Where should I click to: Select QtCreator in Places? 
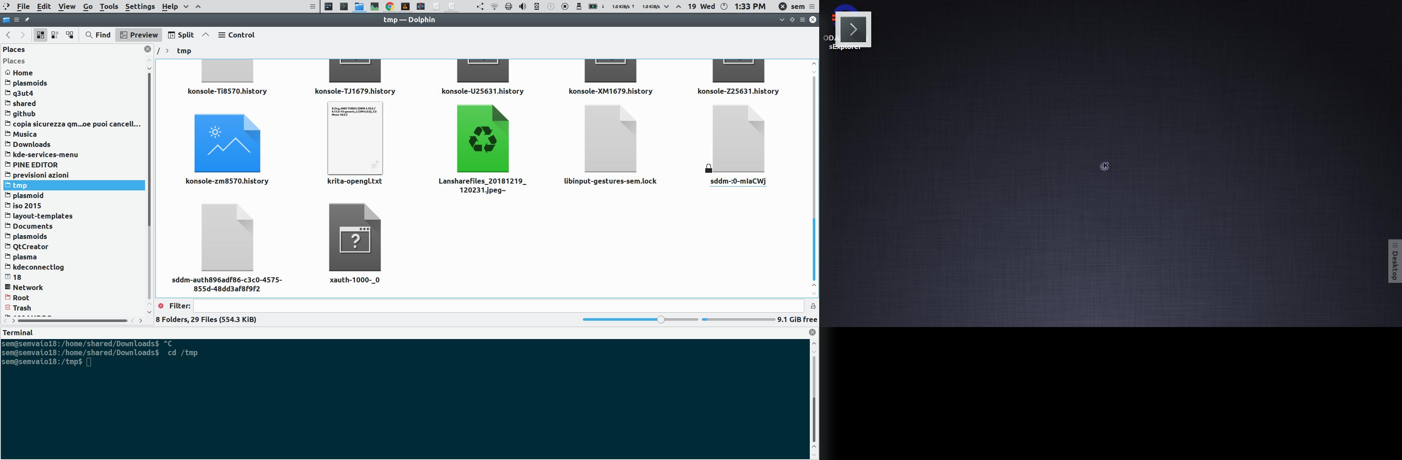point(74,247)
